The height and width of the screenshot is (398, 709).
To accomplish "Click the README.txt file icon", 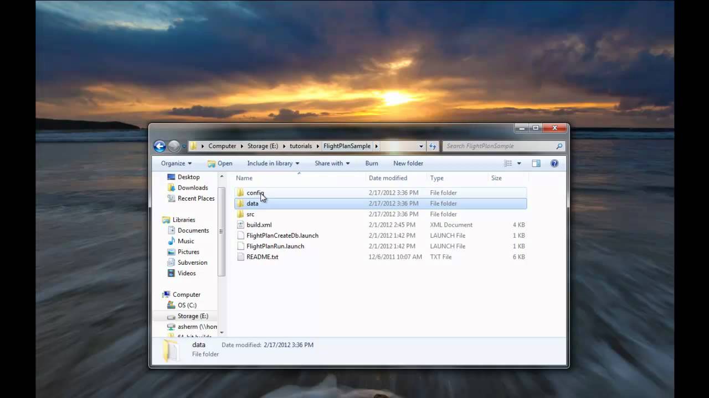I will [240, 256].
